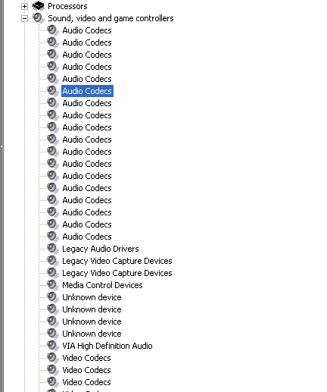327x392 pixels.
Task: Select the Sound, video and game controllers label
Action: (x=111, y=18)
